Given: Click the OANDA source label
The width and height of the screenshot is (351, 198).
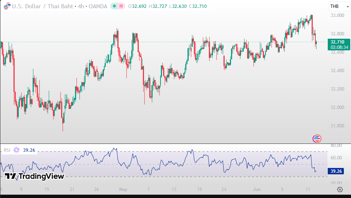Looking at the screenshot, I should (x=98, y=6).
